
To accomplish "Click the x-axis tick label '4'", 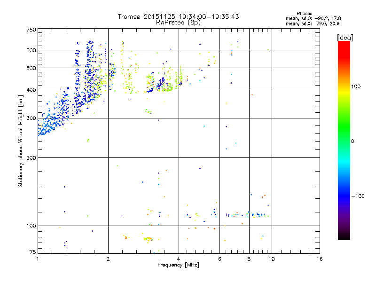I will click(179, 259).
